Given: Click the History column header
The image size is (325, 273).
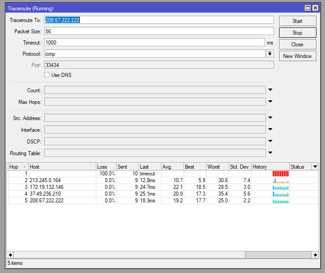Looking at the screenshot, I should point(271,167).
